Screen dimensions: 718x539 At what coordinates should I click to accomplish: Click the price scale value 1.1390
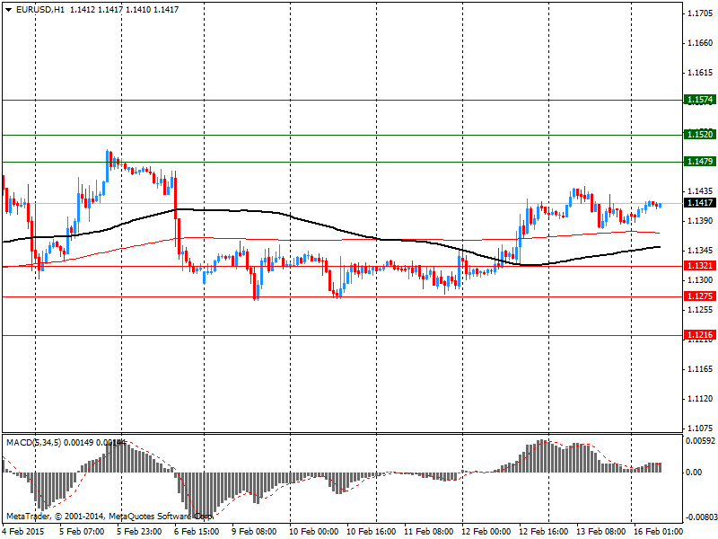click(x=700, y=221)
